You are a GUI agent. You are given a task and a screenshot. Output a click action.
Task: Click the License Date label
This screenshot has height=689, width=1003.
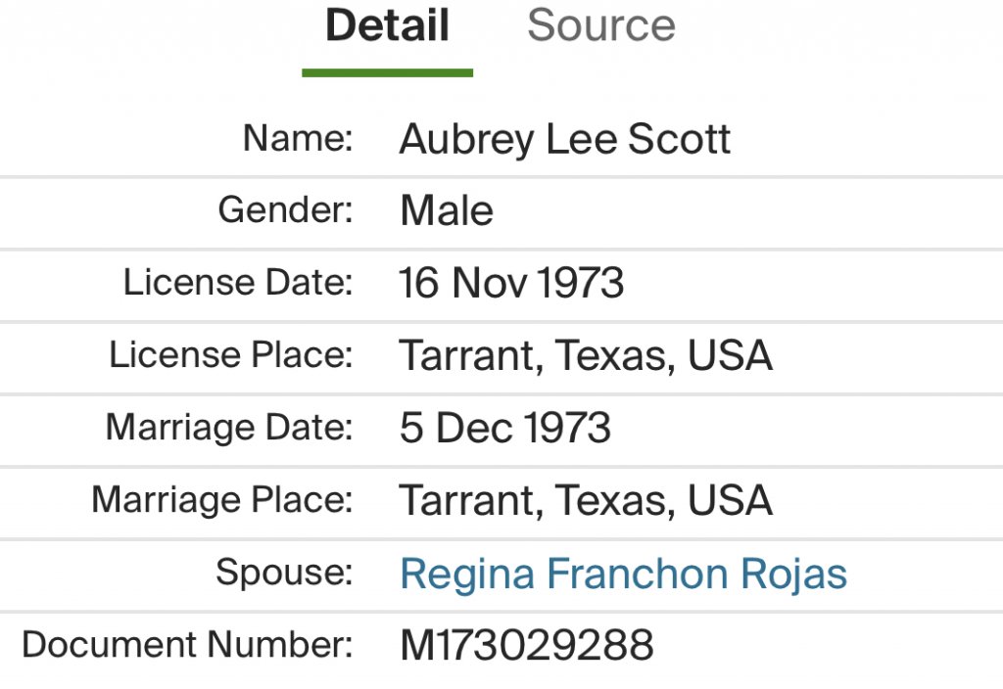[x=237, y=283]
